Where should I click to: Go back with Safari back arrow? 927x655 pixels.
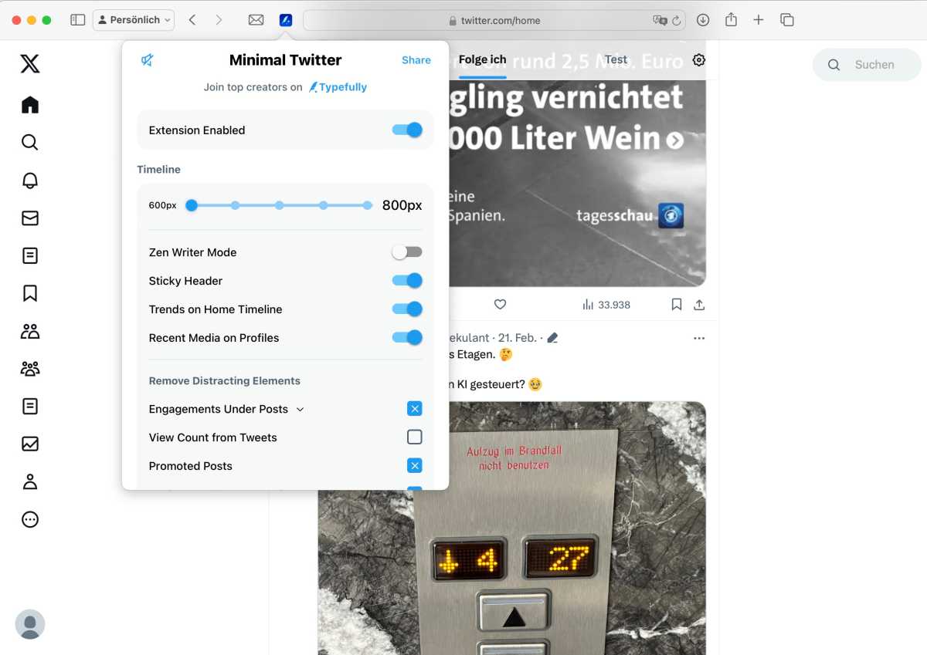point(192,20)
